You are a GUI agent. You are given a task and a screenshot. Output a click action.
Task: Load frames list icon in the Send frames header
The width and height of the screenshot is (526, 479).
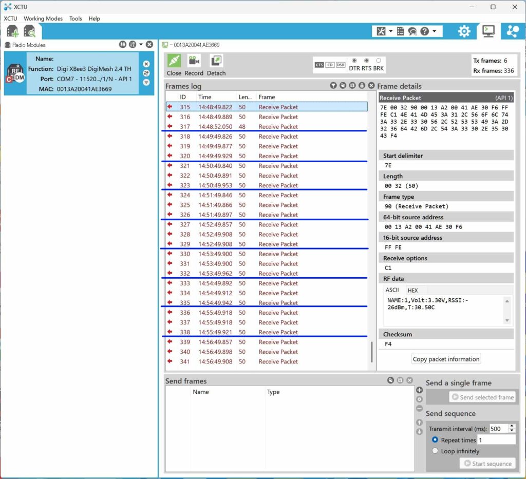click(x=390, y=380)
